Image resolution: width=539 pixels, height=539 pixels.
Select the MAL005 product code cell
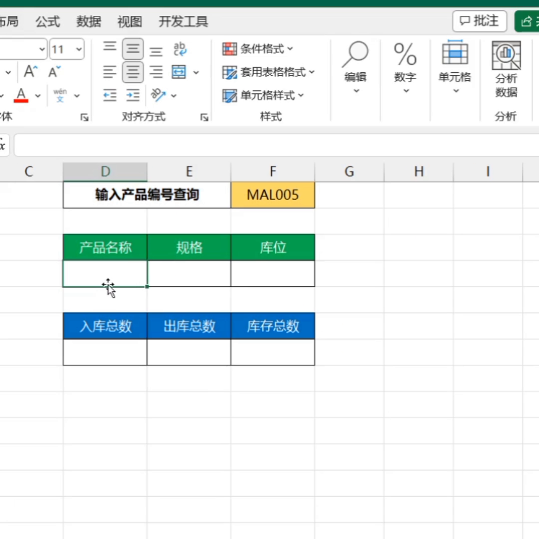272,195
